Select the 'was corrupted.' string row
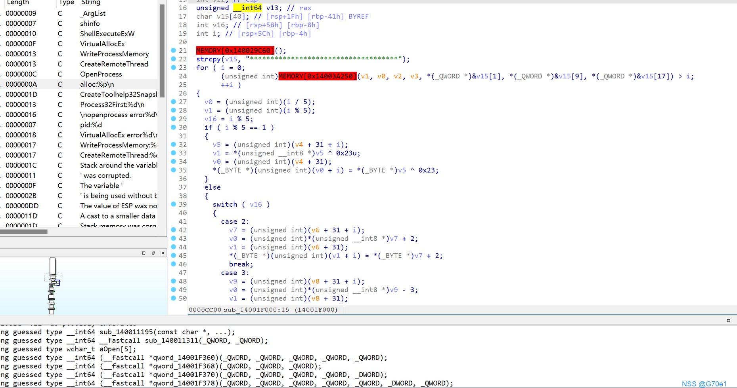Viewport: 737px width, 388px height. (x=79, y=175)
